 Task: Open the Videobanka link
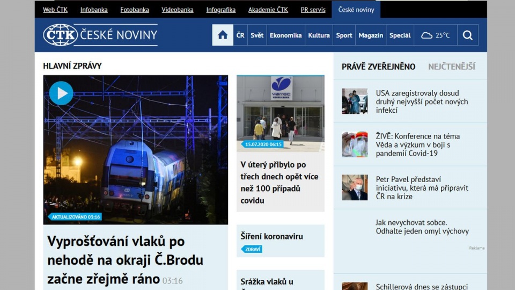(x=178, y=10)
